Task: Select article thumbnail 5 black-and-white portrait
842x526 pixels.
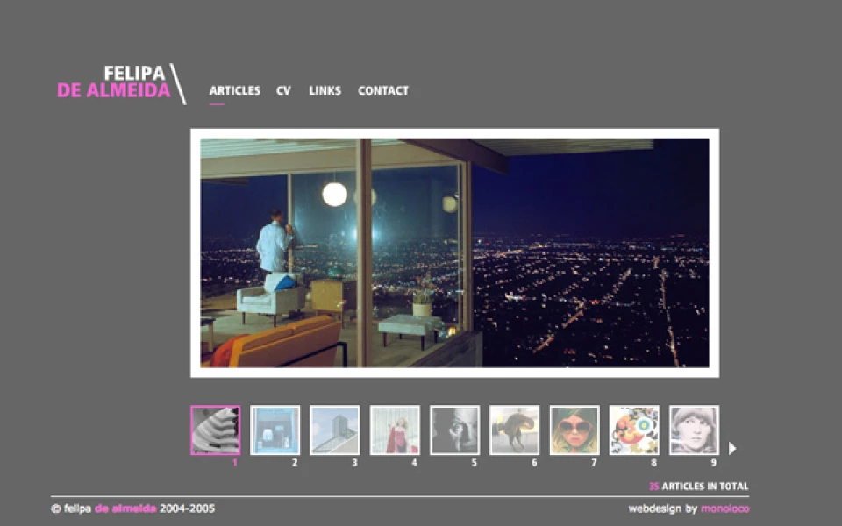Action: click(455, 430)
